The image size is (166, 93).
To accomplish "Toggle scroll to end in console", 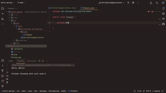I will tap(7, 76).
